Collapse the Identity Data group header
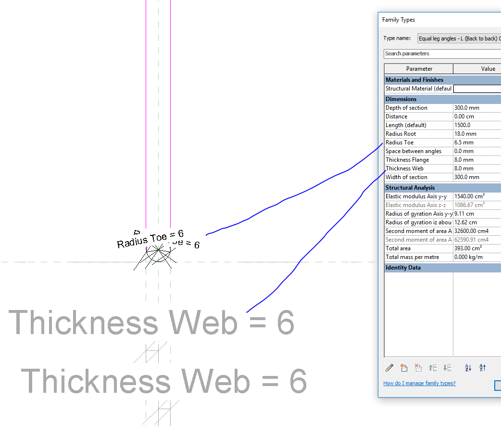Viewport: 501px width, 426px height. click(442, 268)
